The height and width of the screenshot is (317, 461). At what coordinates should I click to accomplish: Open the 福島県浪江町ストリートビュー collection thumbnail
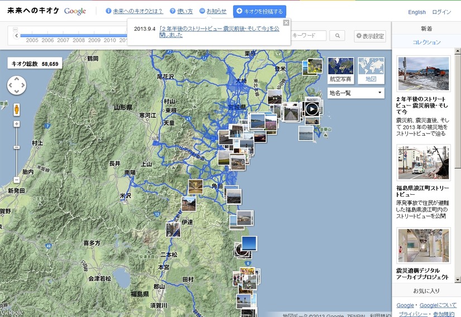tap(424, 162)
